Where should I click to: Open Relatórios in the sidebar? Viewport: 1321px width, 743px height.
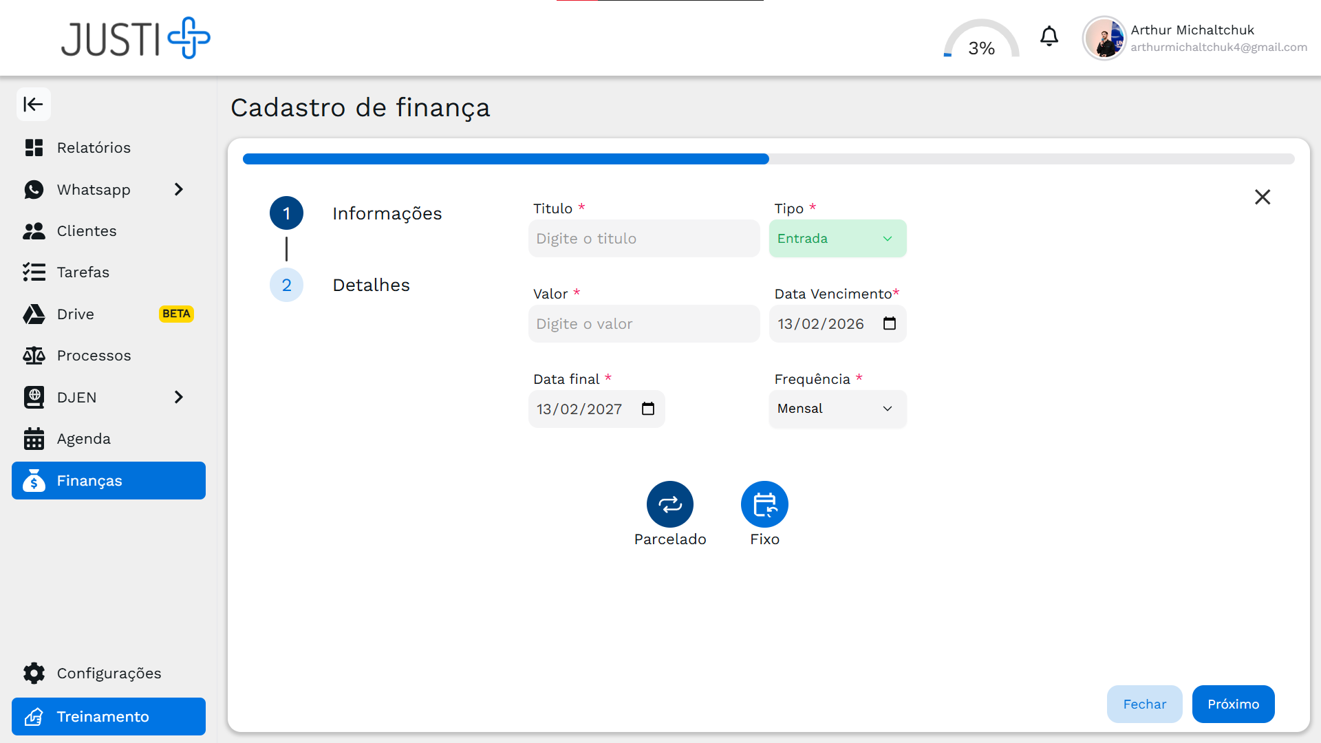(94, 148)
